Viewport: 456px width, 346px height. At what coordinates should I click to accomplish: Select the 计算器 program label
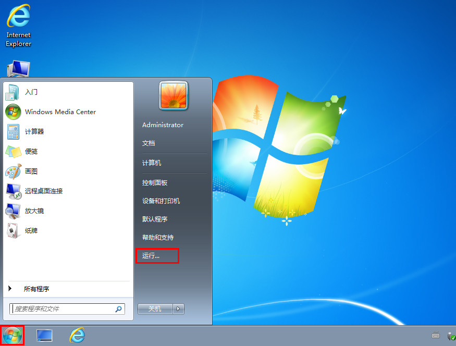point(34,132)
